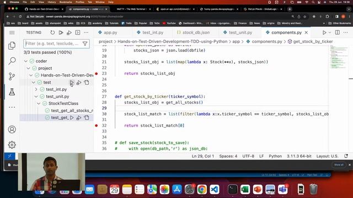The height and width of the screenshot is (198, 353).
Task: Open editor more actions menu
Action: click(346, 32)
